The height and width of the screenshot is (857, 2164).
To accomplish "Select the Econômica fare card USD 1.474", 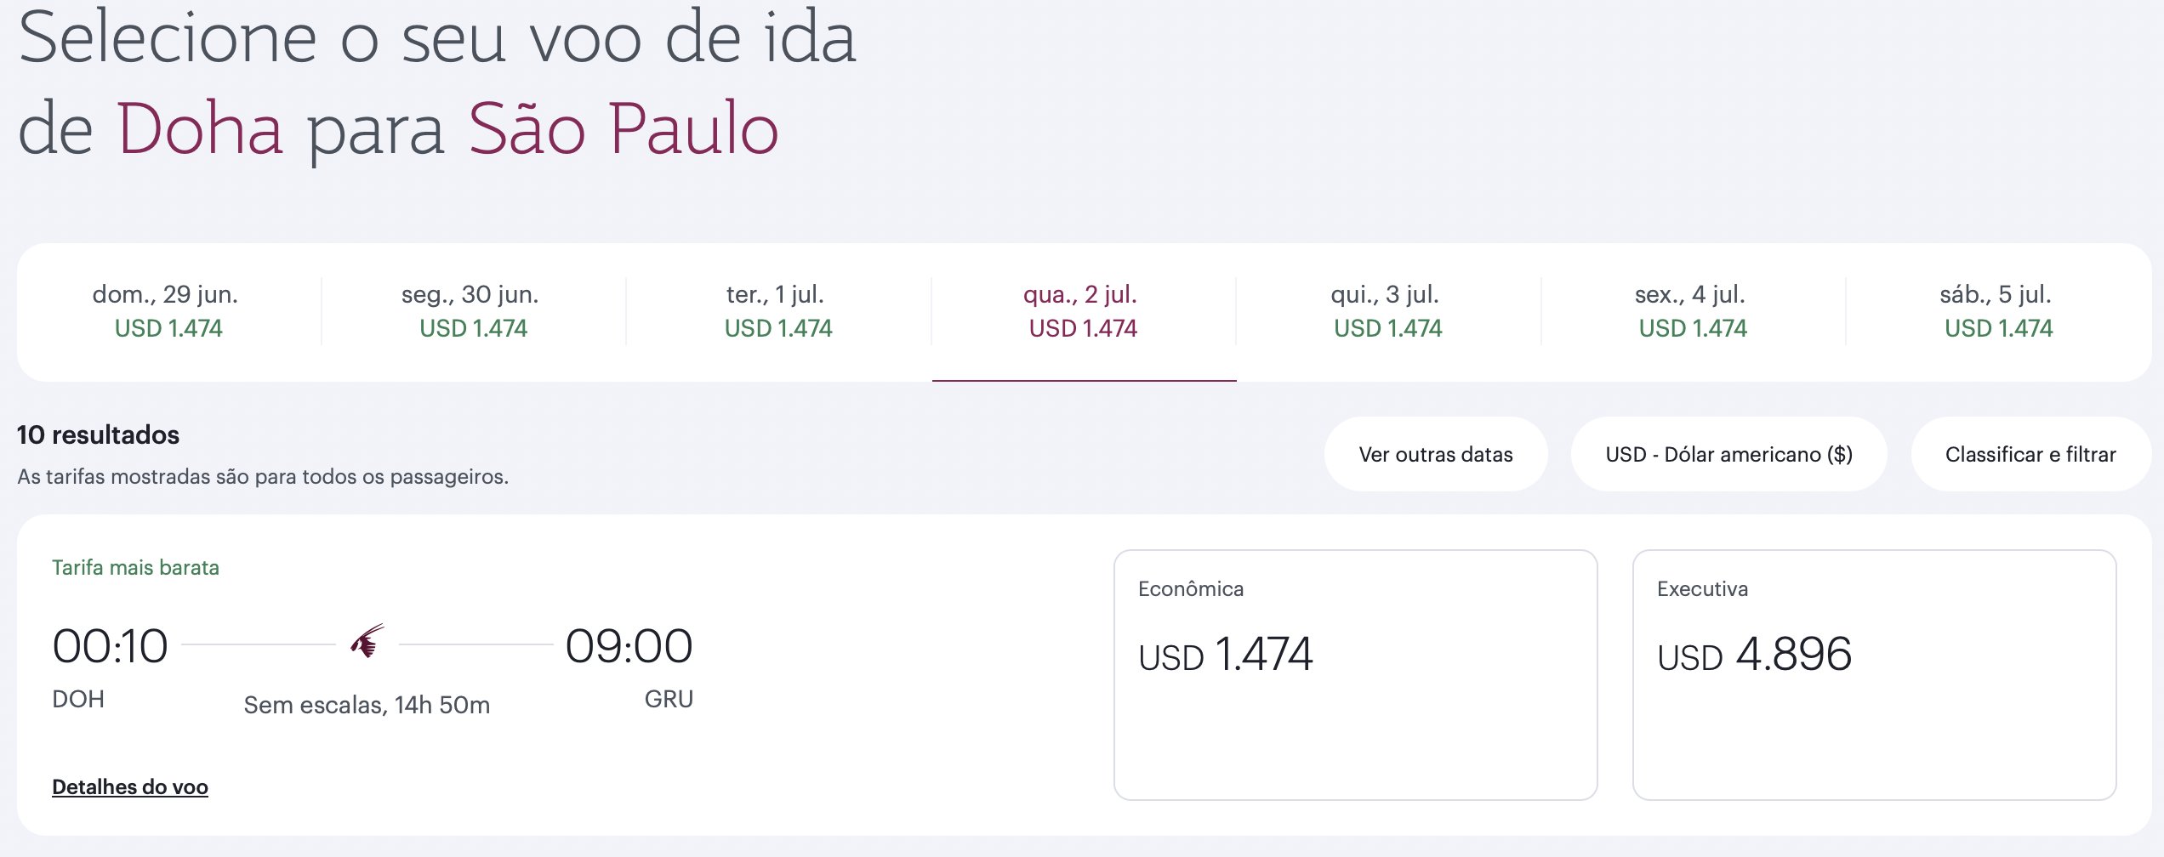I will tap(1356, 675).
